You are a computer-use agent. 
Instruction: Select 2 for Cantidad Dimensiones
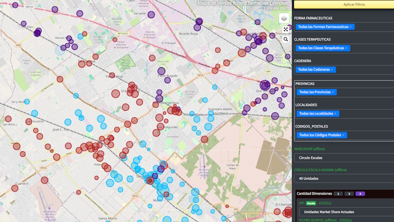coord(349,193)
